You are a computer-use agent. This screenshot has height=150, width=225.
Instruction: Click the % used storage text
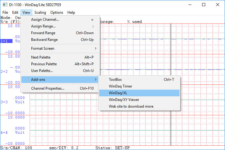tap(134, 22)
